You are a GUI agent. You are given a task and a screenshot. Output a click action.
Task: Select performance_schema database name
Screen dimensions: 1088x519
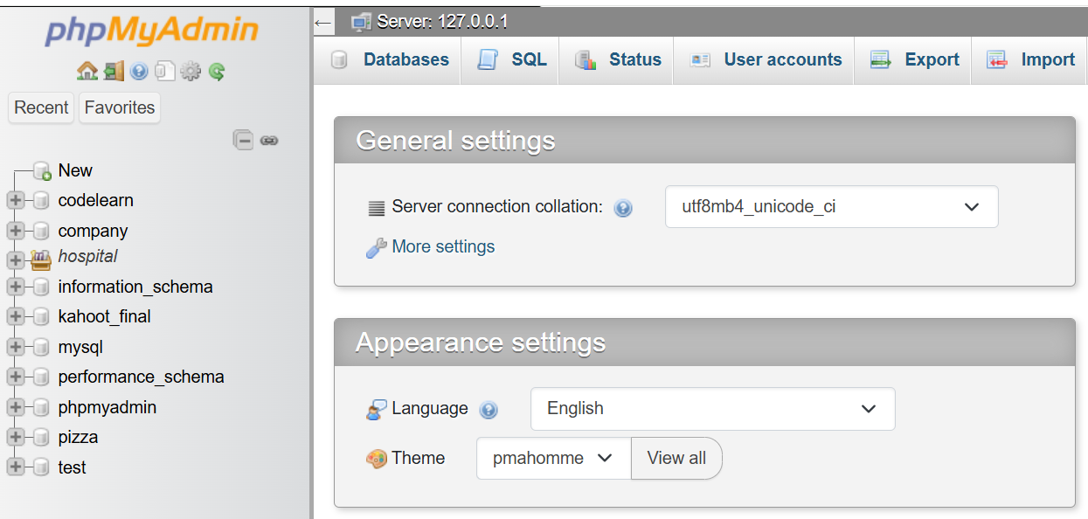pos(142,377)
